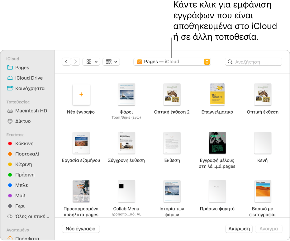Select the Κόκκινη red tag

[10, 144]
